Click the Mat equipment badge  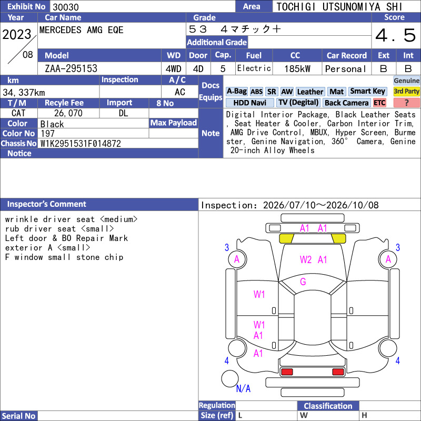(336, 92)
